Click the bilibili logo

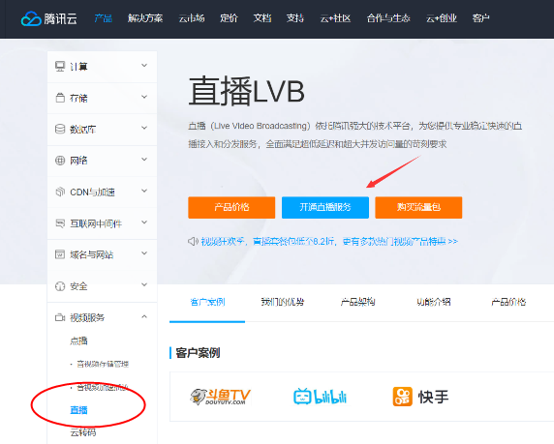[321, 397]
